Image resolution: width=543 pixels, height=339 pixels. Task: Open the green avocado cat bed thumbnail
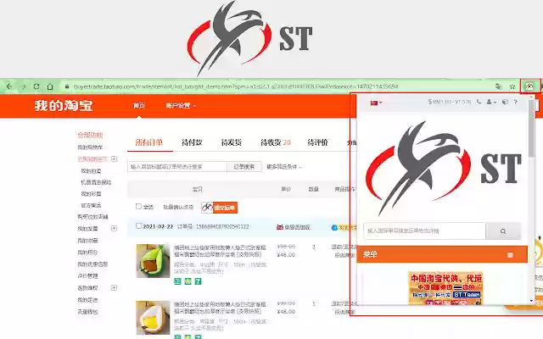[x=153, y=261]
